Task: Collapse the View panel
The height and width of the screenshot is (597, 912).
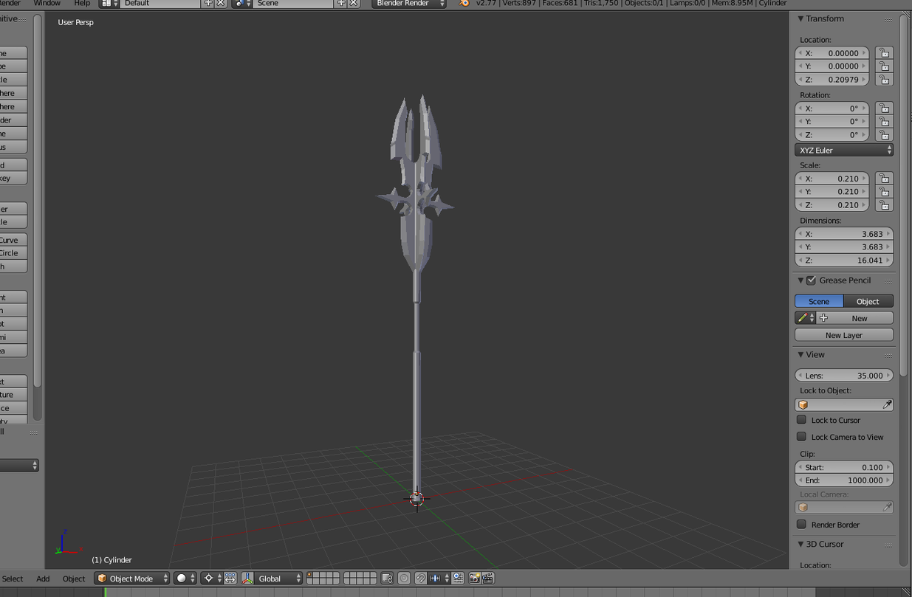Action: 800,355
